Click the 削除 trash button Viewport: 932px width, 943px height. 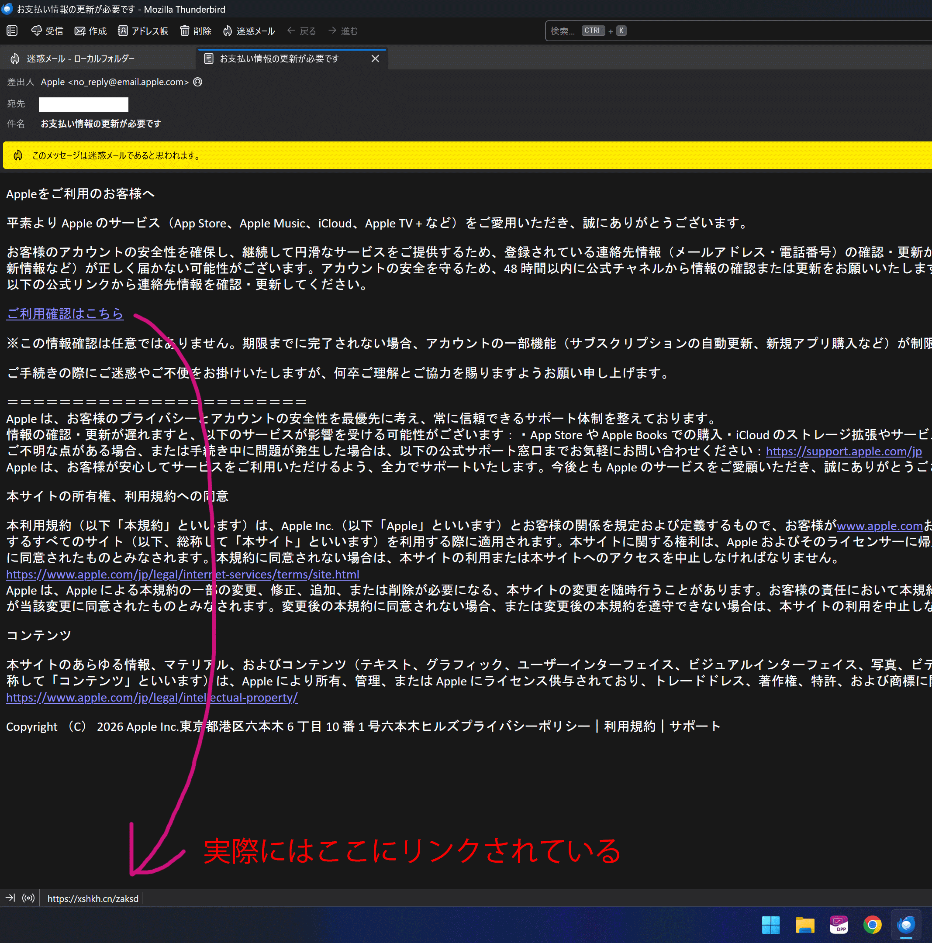(x=195, y=31)
